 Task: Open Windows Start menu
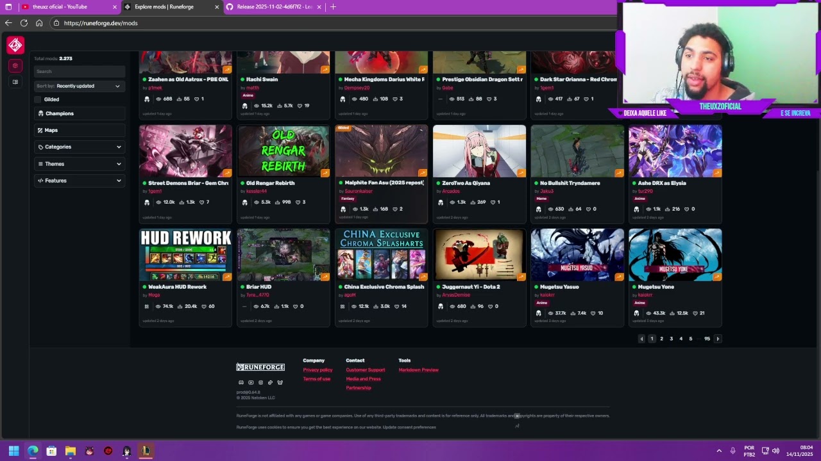[13, 451]
